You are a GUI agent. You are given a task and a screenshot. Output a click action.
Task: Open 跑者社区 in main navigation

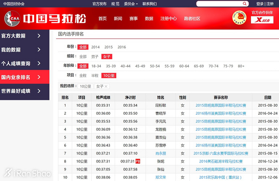[192, 19]
